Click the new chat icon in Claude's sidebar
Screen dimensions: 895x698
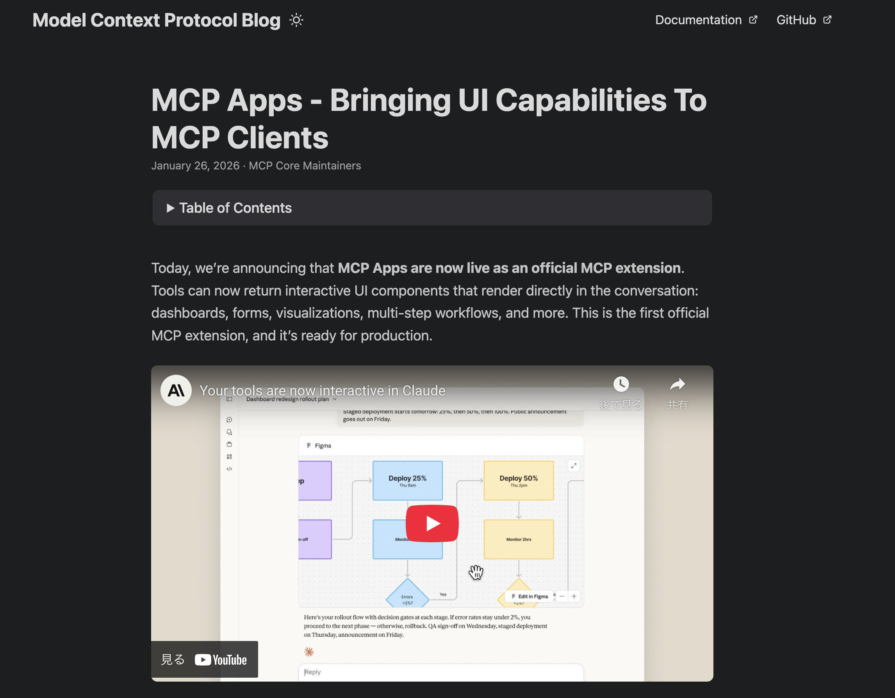(x=230, y=420)
